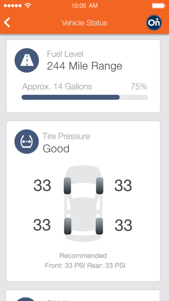The height and width of the screenshot is (301, 169).
Task: Click the fuel level progress bar
Action: point(85,97)
